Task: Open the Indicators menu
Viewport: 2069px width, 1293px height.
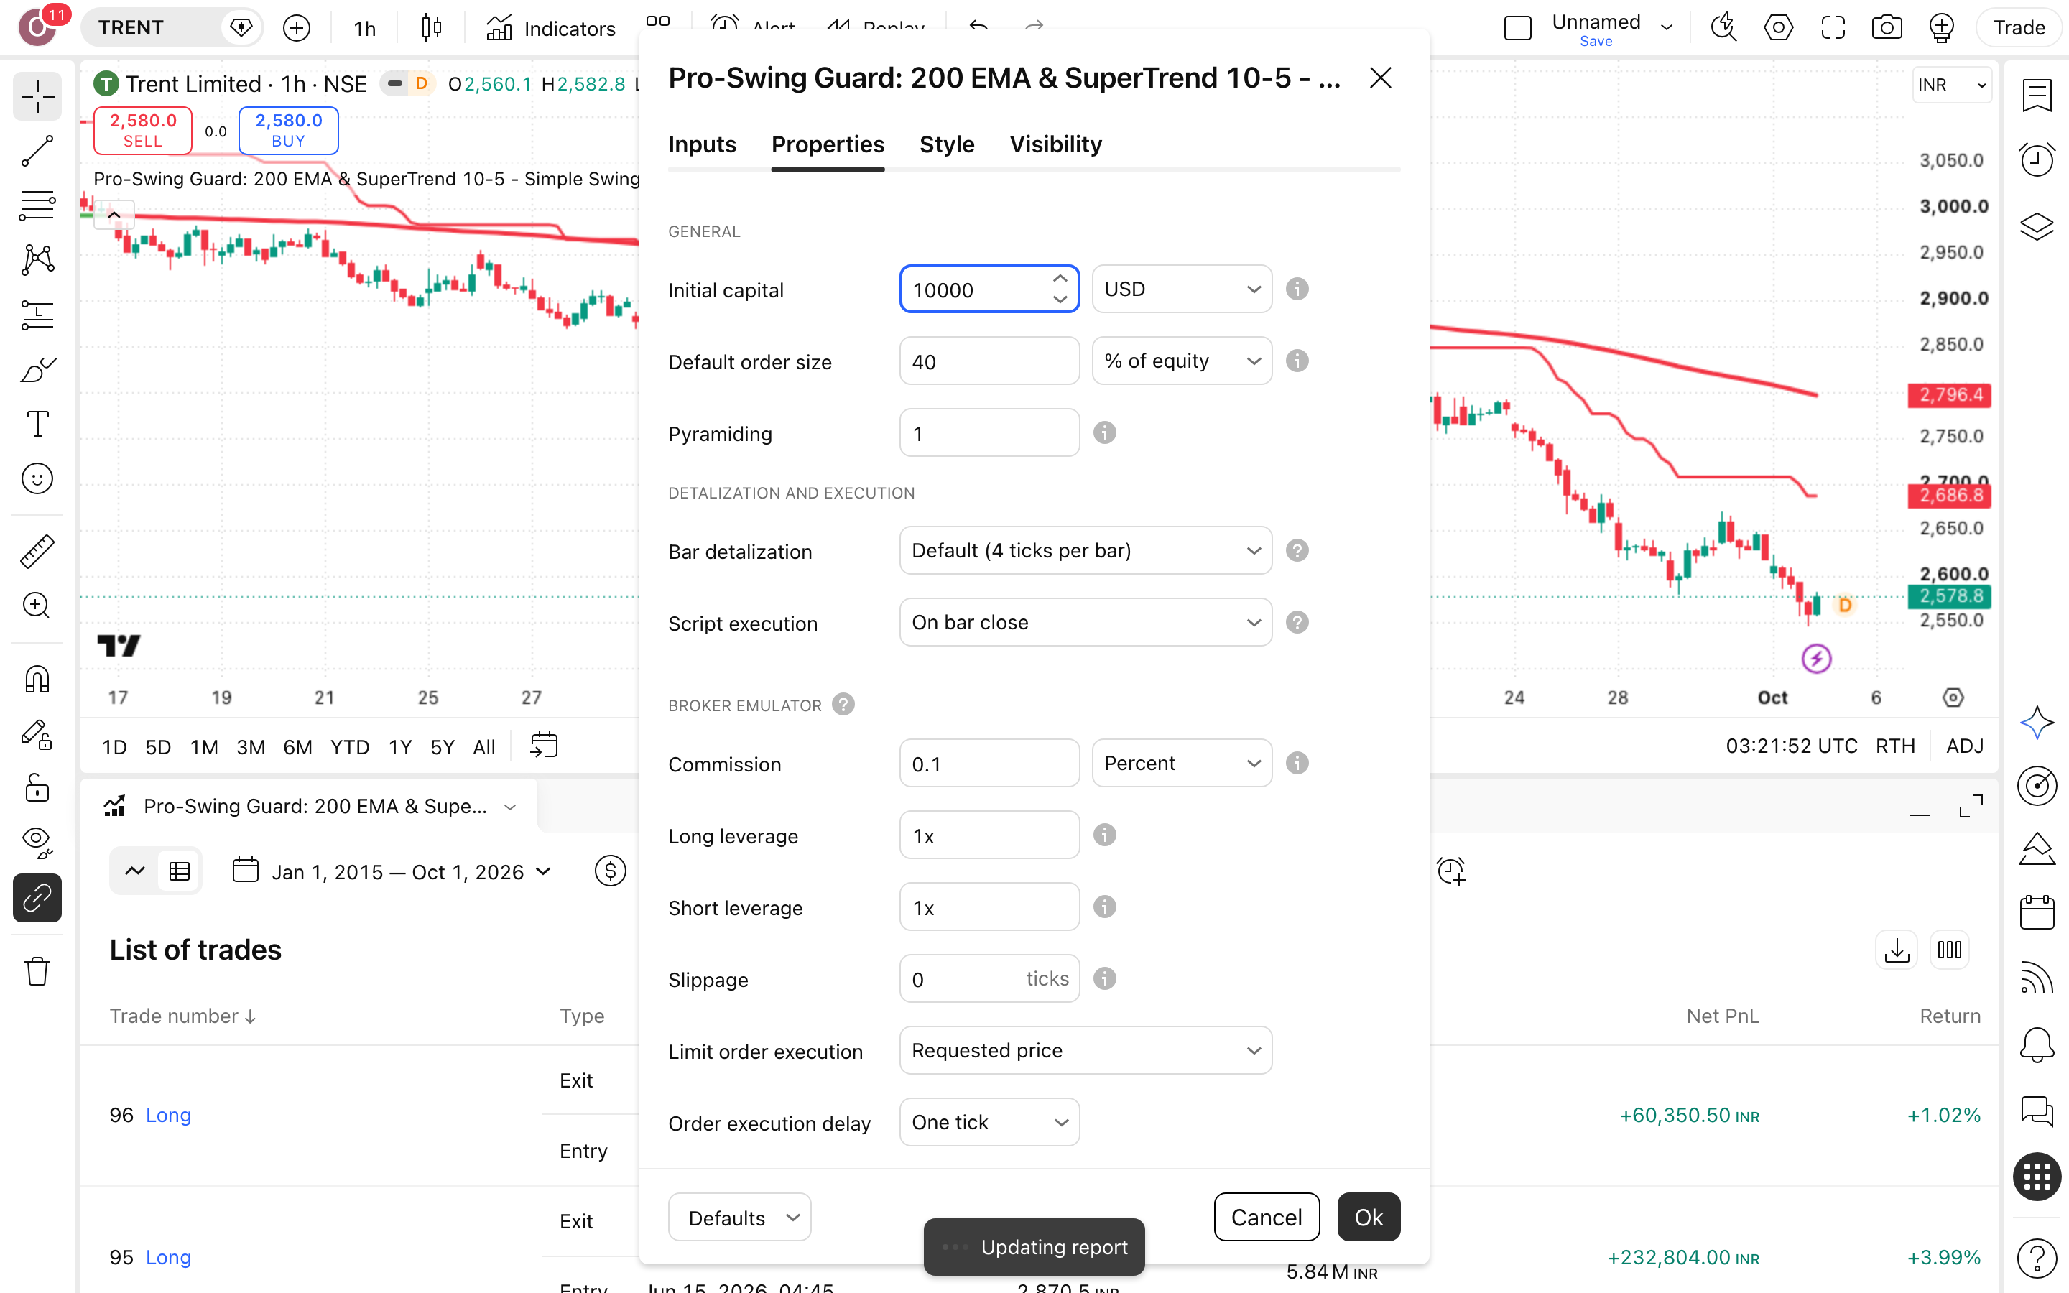Action: (x=552, y=28)
